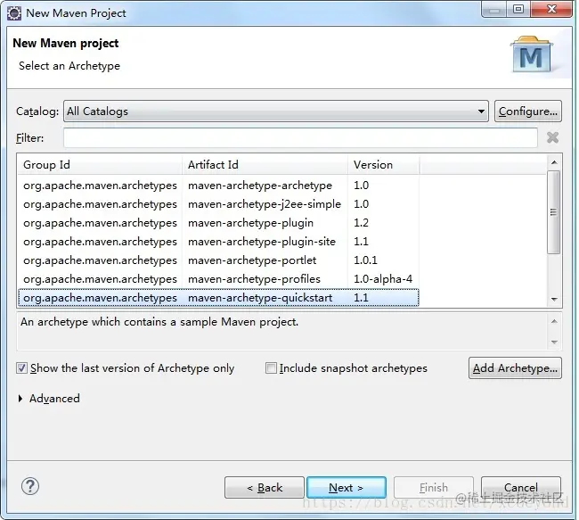
Task: Go to previous step with Back button
Action: [x=265, y=488]
